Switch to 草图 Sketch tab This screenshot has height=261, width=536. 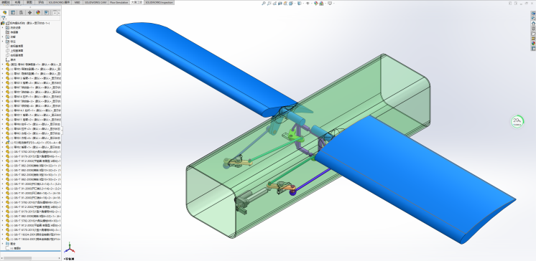pyautogui.click(x=29, y=2)
